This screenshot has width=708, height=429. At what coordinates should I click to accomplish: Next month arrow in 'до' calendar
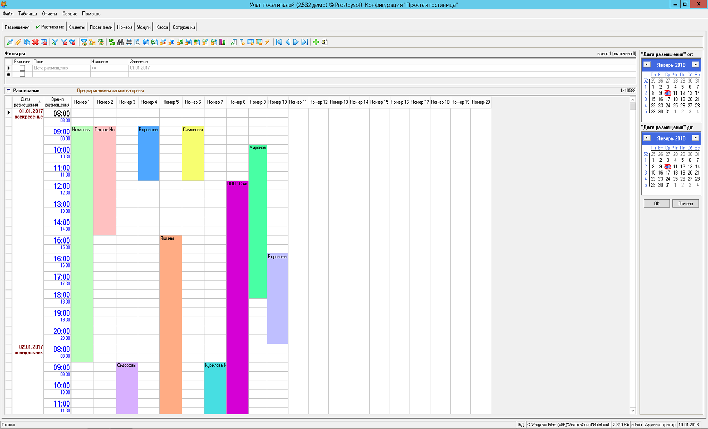point(695,138)
